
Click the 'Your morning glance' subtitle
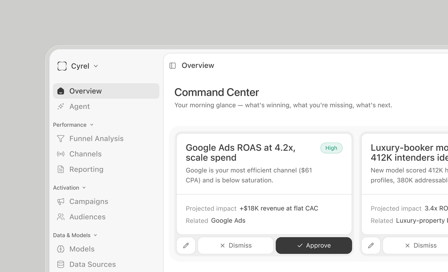[x=283, y=105]
